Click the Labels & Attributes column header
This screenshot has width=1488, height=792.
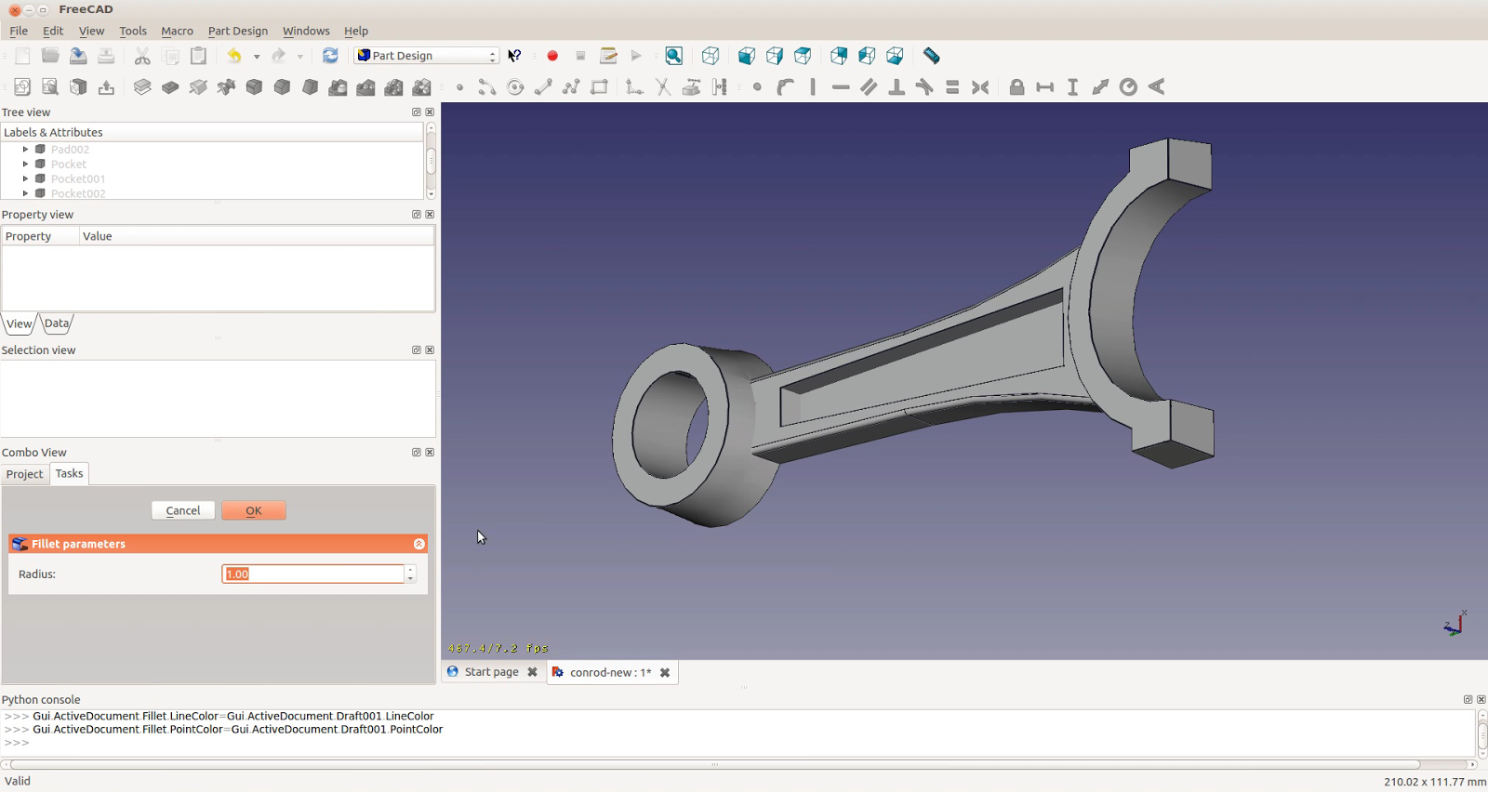pos(212,132)
